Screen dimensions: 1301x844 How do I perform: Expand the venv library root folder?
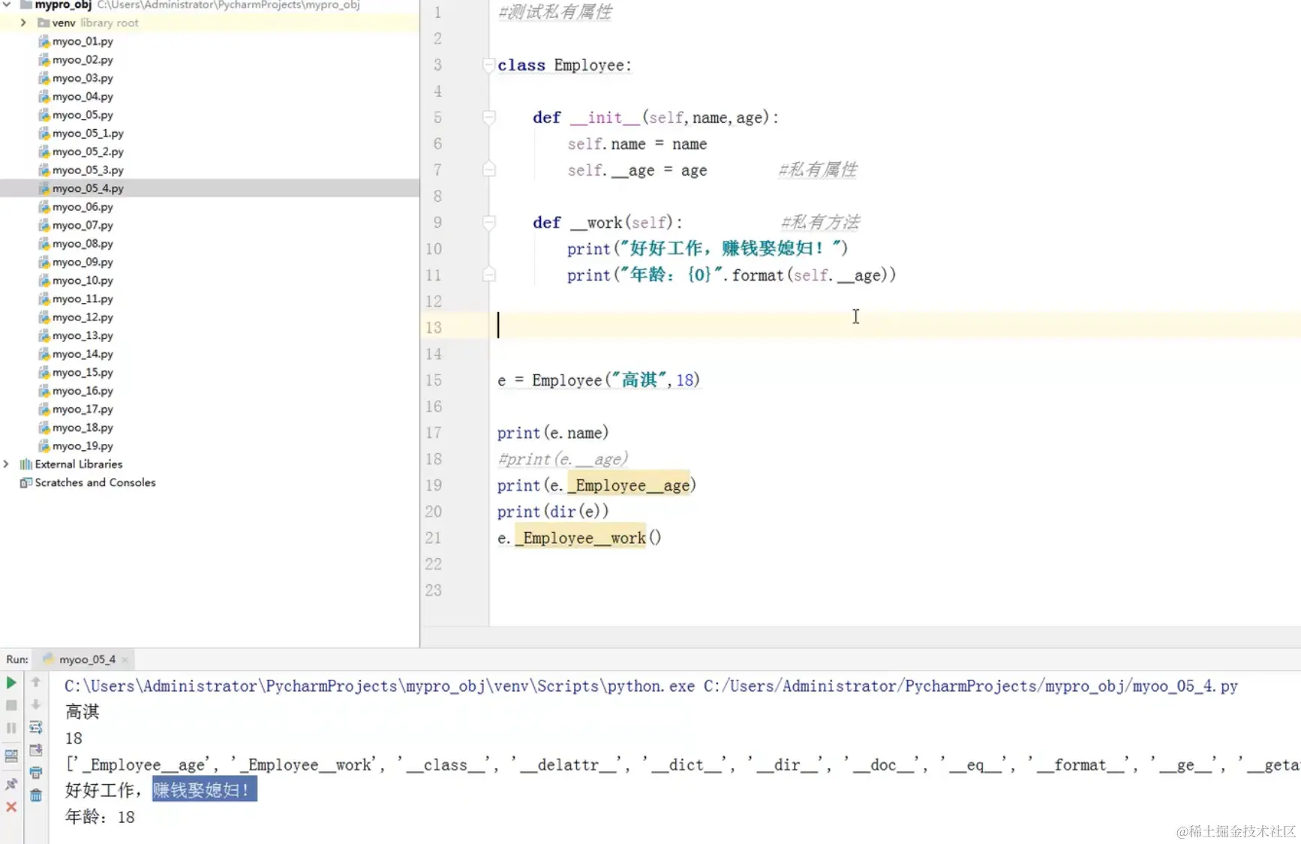23,23
